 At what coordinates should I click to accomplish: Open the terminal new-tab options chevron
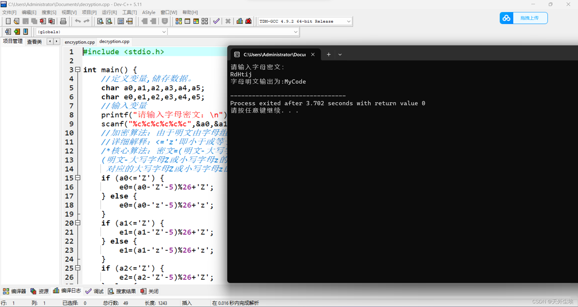pyautogui.click(x=340, y=54)
